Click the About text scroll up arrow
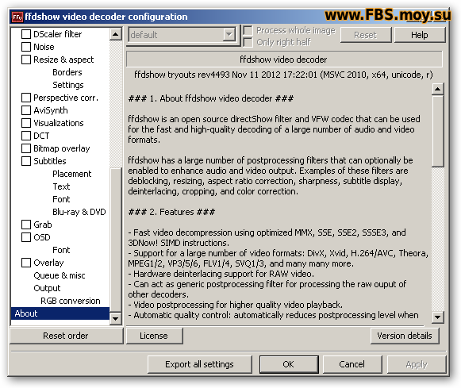 coord(437,89)
